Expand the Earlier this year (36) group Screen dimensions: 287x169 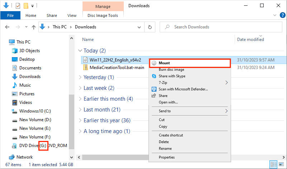tap(80, 120)
